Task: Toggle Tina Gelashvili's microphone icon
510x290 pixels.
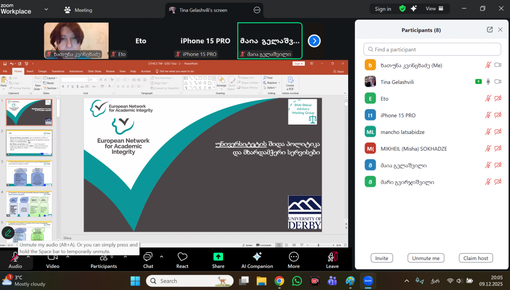Action: point(488,82)
